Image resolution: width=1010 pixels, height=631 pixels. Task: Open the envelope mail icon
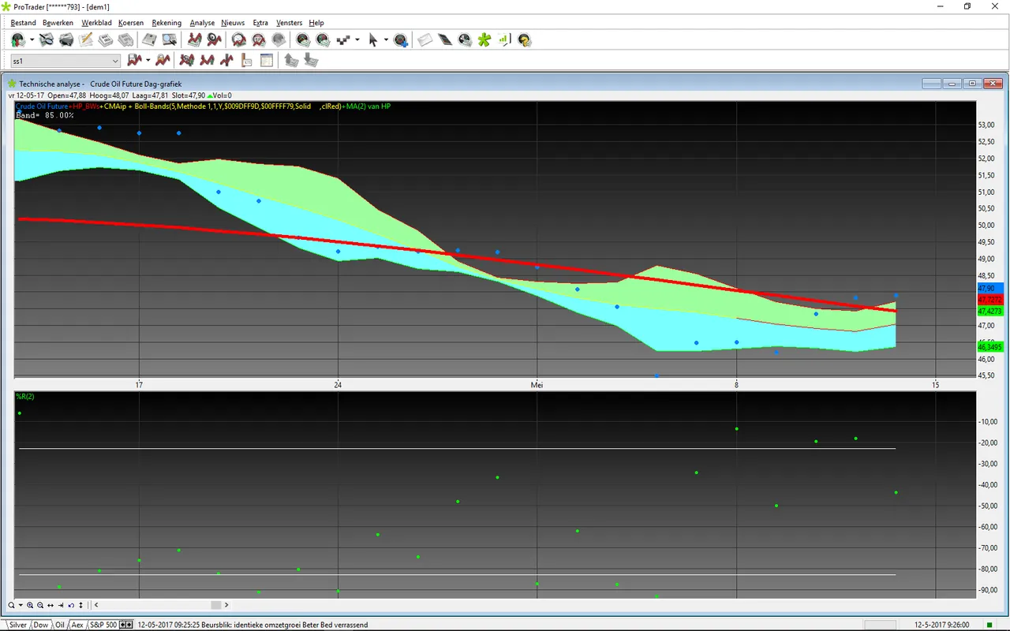425,39
